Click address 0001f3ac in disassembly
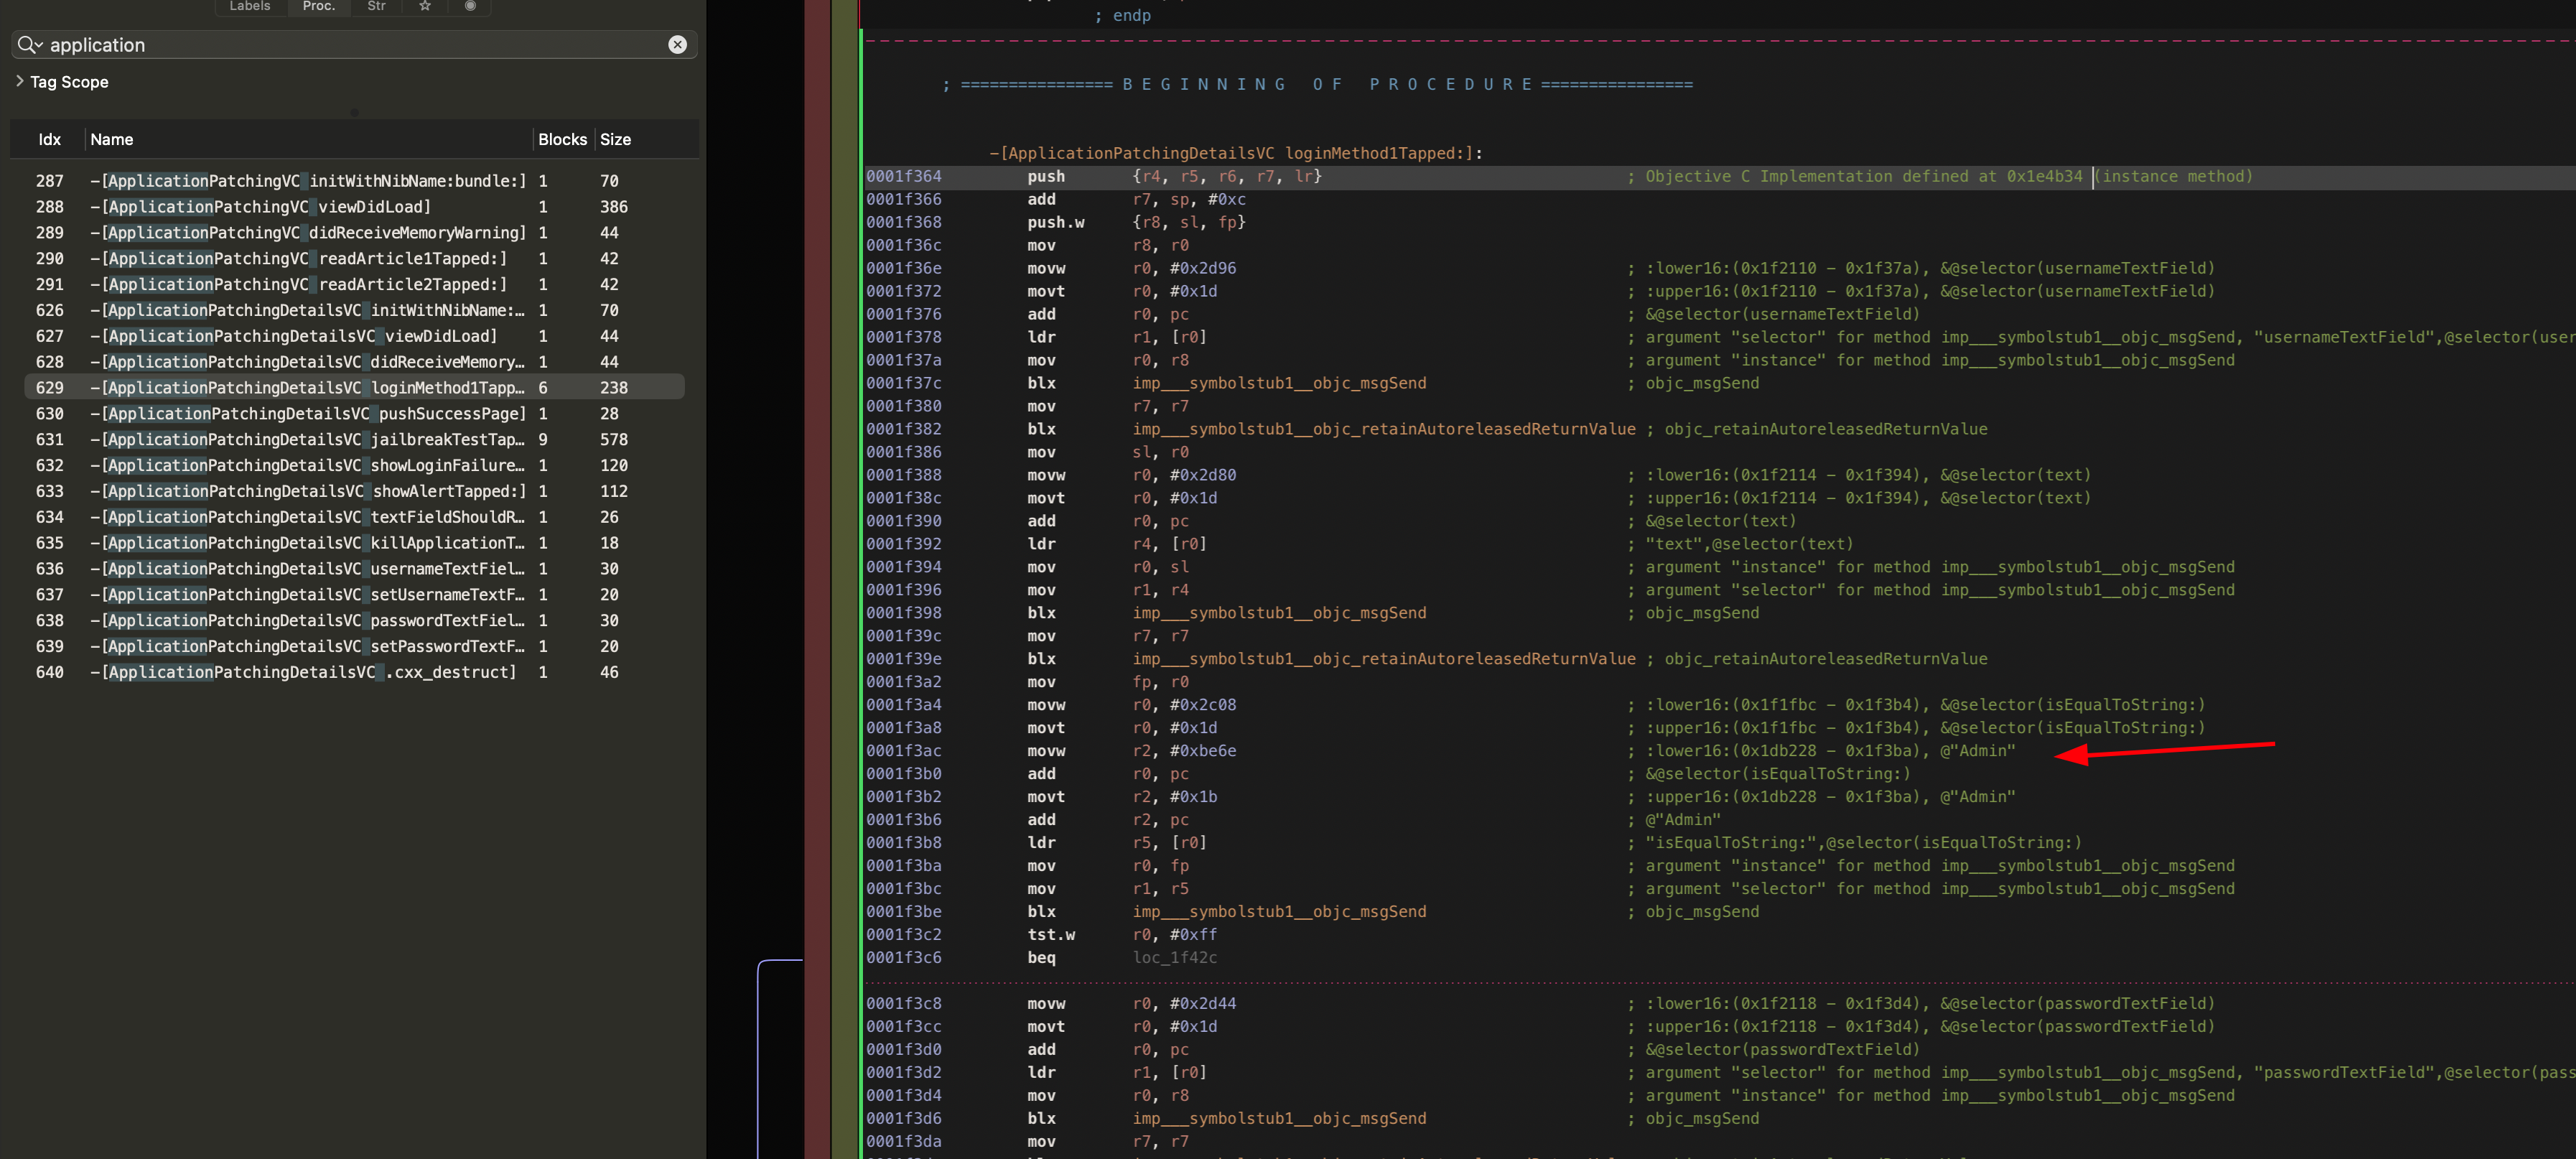 pyautogui.click(x=903, y=751)
